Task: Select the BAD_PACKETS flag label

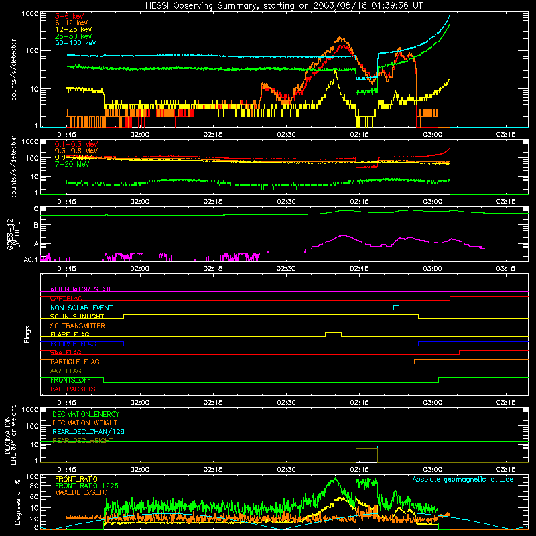Action: [x=73, y=389]
